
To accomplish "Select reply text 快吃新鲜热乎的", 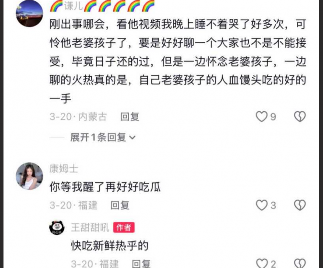I will [110, 246].
